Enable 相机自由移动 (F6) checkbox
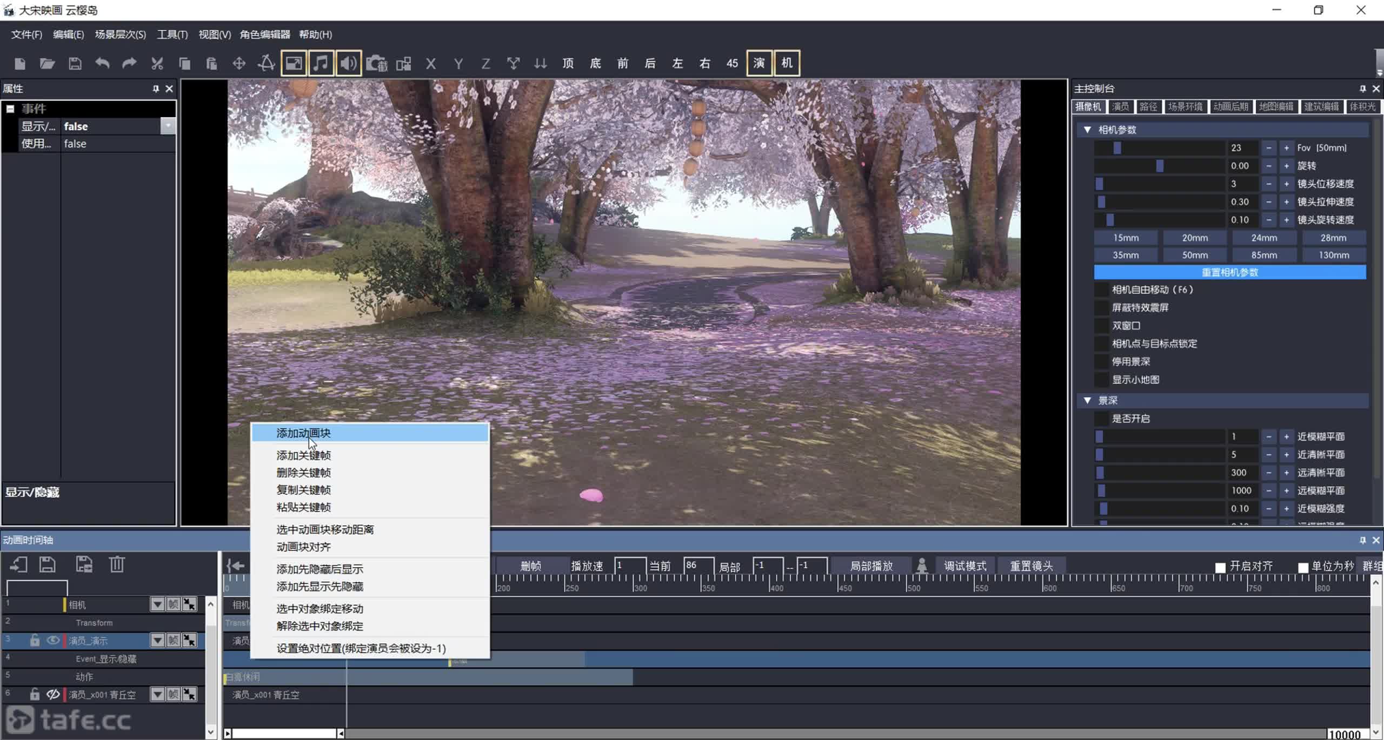Image resolution: width=1384 pixels, height=740 pixels. point(1101,290)
